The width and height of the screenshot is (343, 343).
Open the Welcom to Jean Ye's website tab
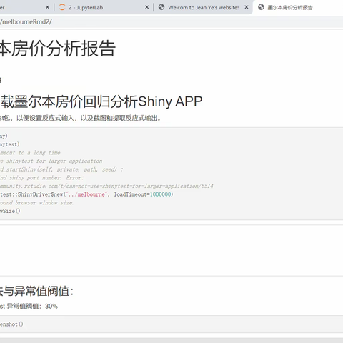coord(203,7)
